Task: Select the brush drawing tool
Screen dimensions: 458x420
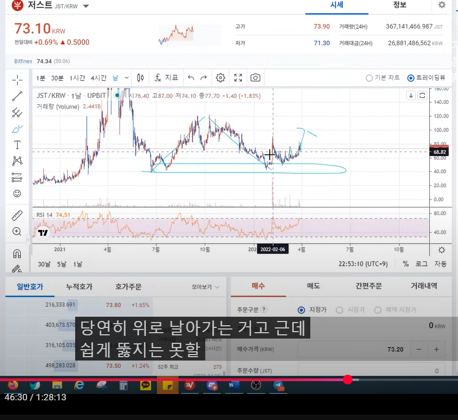Action: pos(17,129)
